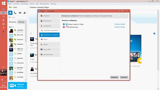Open the Вид menu
The image size is (160, 90).
[x=37, y=4]
